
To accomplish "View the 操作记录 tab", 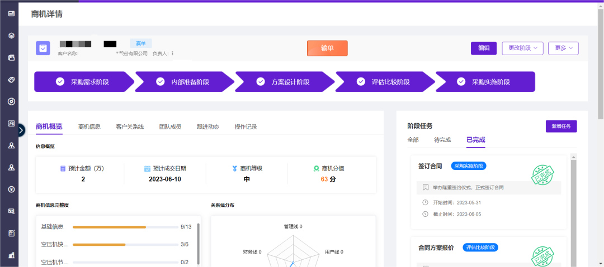I will point(246,127).
